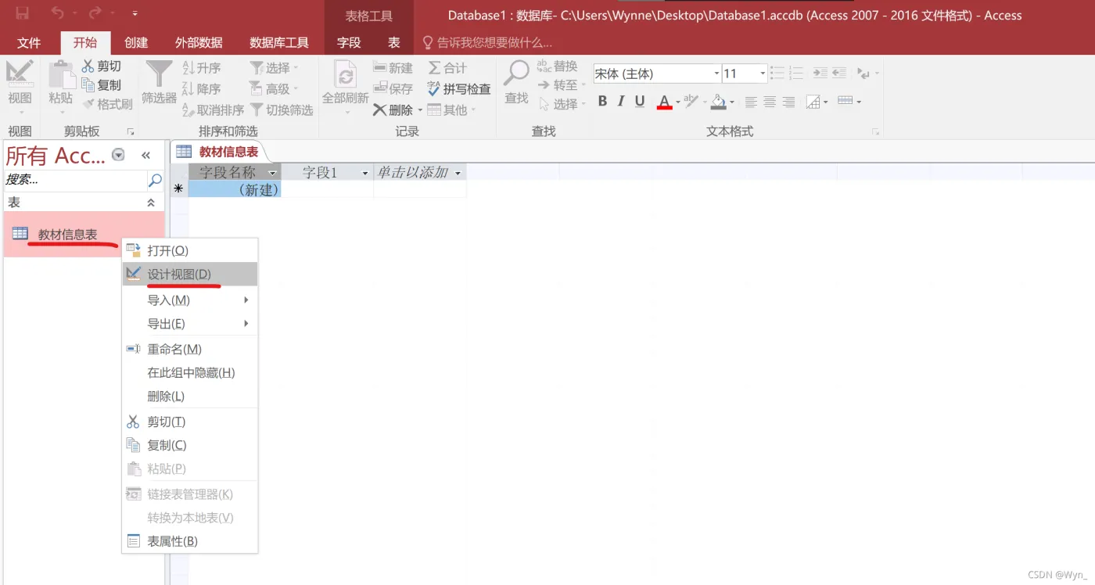Toggle Bold formatting
1095x585 pixels.
click(x=602, y=101)
